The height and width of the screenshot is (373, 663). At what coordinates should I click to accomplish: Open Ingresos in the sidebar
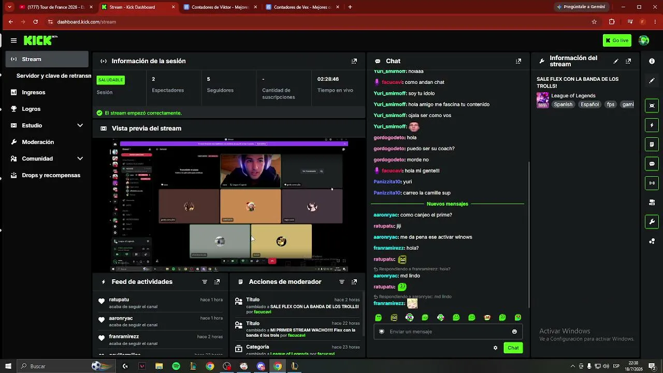pos(47,92)
